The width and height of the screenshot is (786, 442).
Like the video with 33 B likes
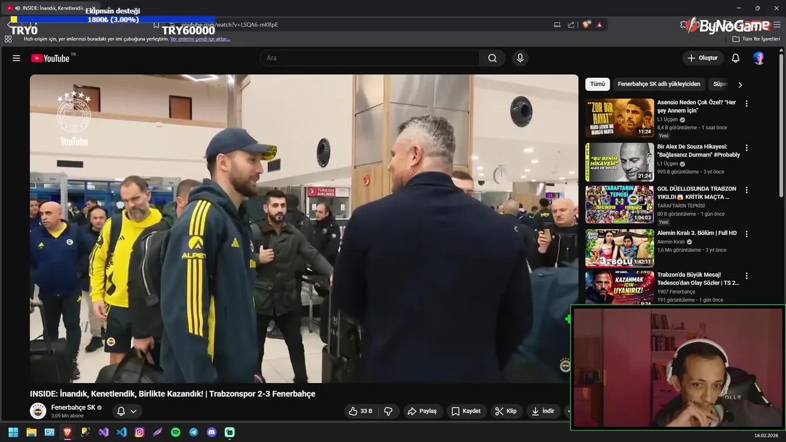360,411
